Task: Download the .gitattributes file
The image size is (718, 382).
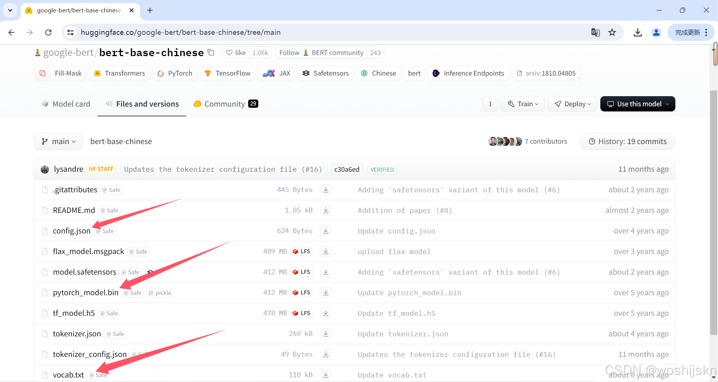Action: click(326, 190)
